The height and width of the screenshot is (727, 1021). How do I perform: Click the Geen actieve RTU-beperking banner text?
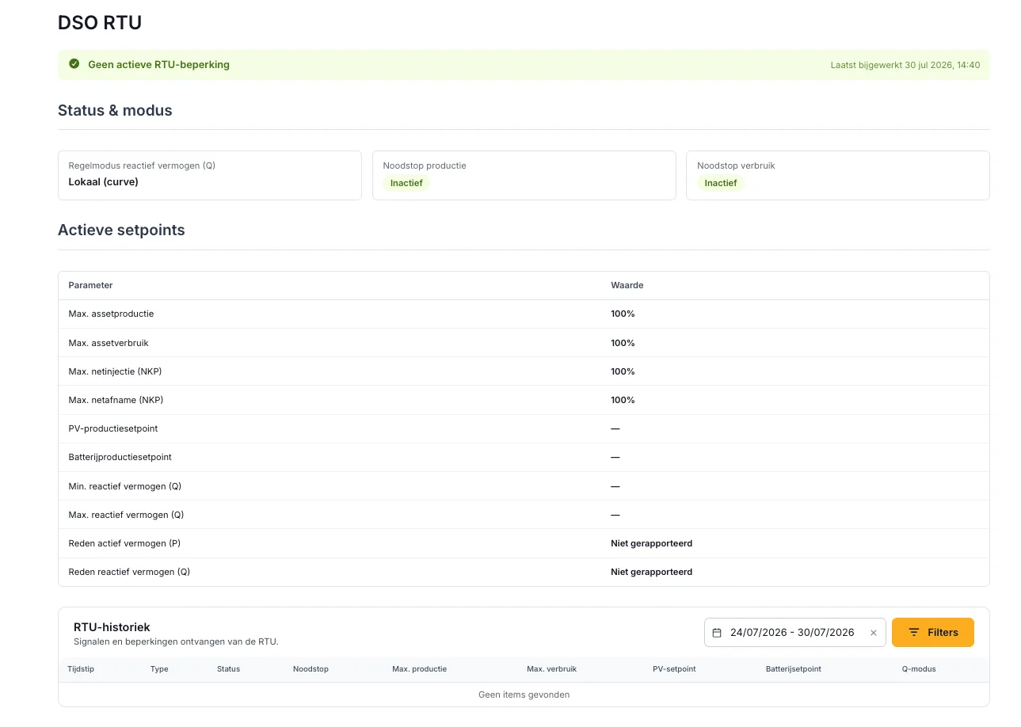point(158,65)
